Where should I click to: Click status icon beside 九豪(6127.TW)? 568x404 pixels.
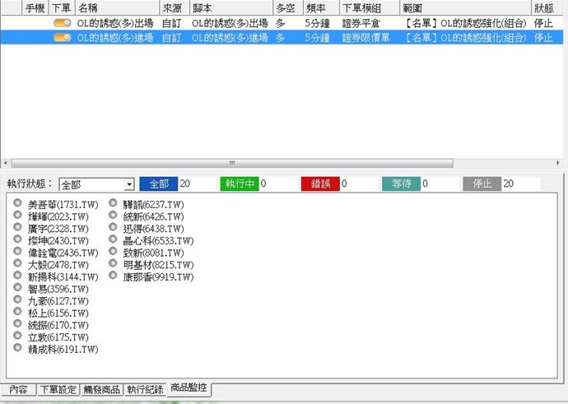coord(18,300)
